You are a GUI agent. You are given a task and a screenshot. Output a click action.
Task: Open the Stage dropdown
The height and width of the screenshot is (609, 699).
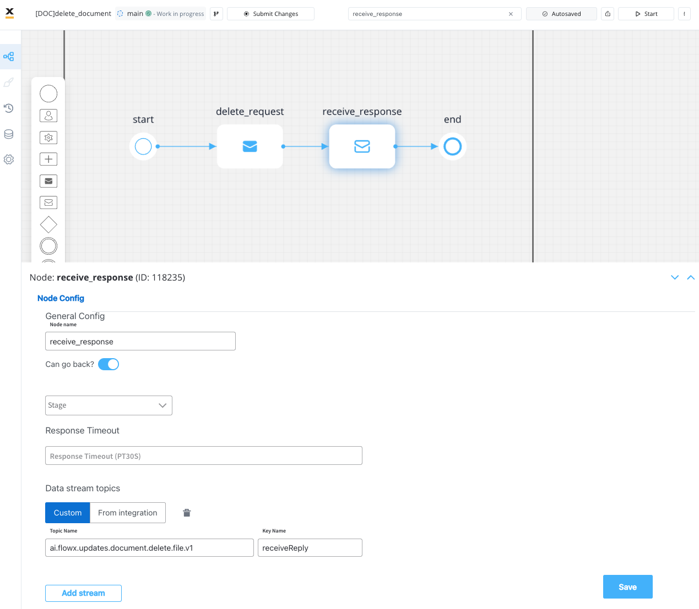point(109,405)
